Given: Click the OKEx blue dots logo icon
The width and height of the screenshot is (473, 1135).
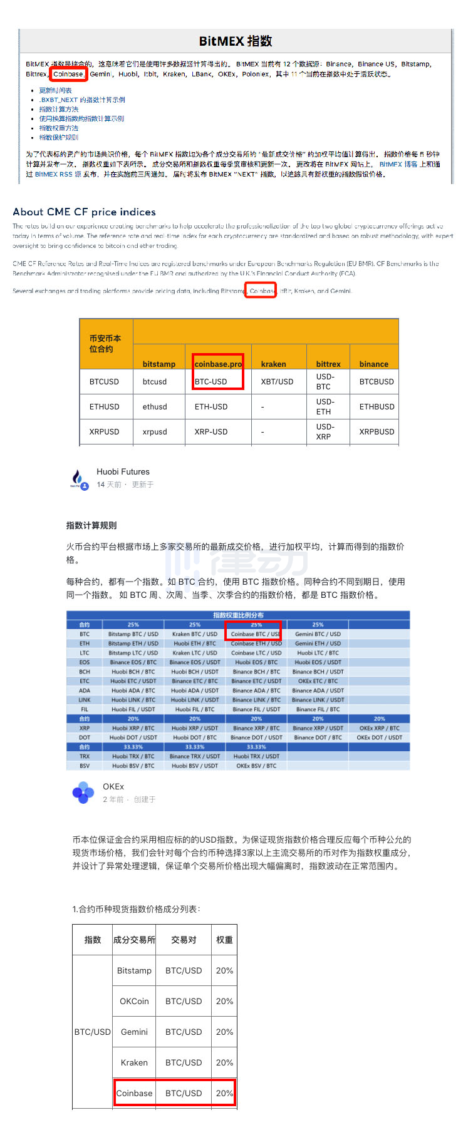Looking at the screenshot, I should pyautogui.click(x=83, y=793).
